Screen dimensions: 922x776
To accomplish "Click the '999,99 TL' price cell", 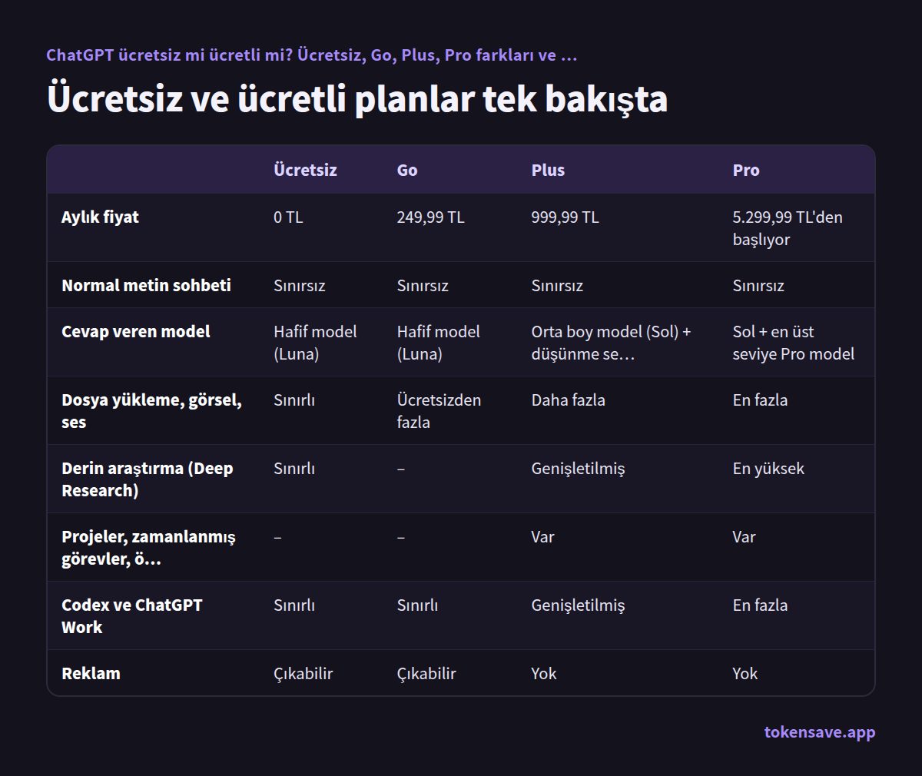I will pyautogui.click(x=565, y=217).
